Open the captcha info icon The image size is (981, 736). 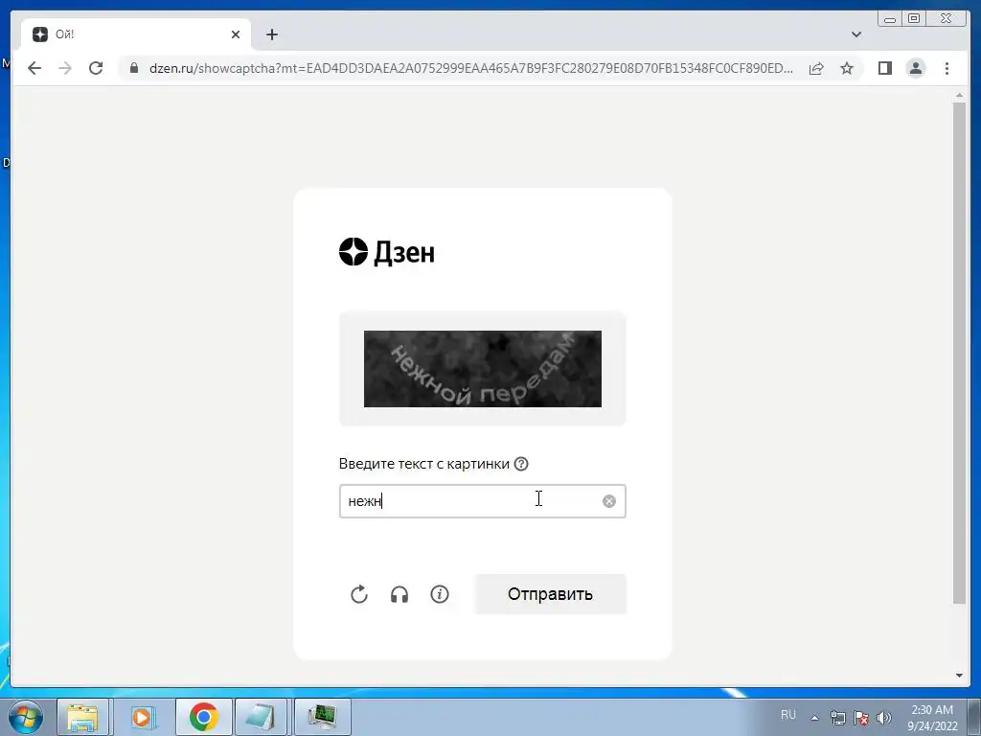pos(440,594)
